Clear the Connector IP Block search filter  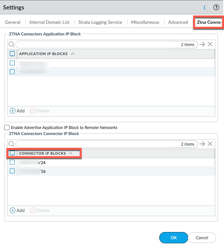pyautogui.click(x=210, y=144)
